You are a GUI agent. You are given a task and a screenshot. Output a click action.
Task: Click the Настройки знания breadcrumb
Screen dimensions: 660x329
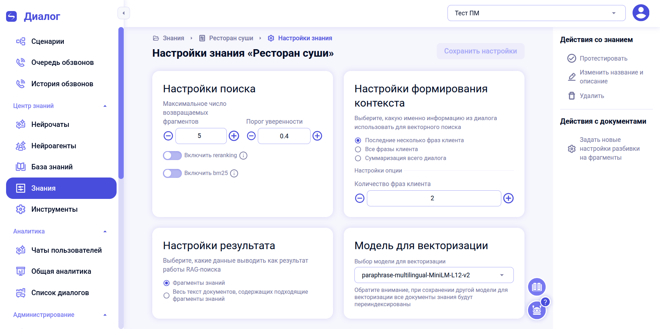pyautogui.click(x=300, y=38)
